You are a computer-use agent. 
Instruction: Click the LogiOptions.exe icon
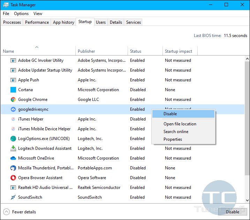pos(13,139)
